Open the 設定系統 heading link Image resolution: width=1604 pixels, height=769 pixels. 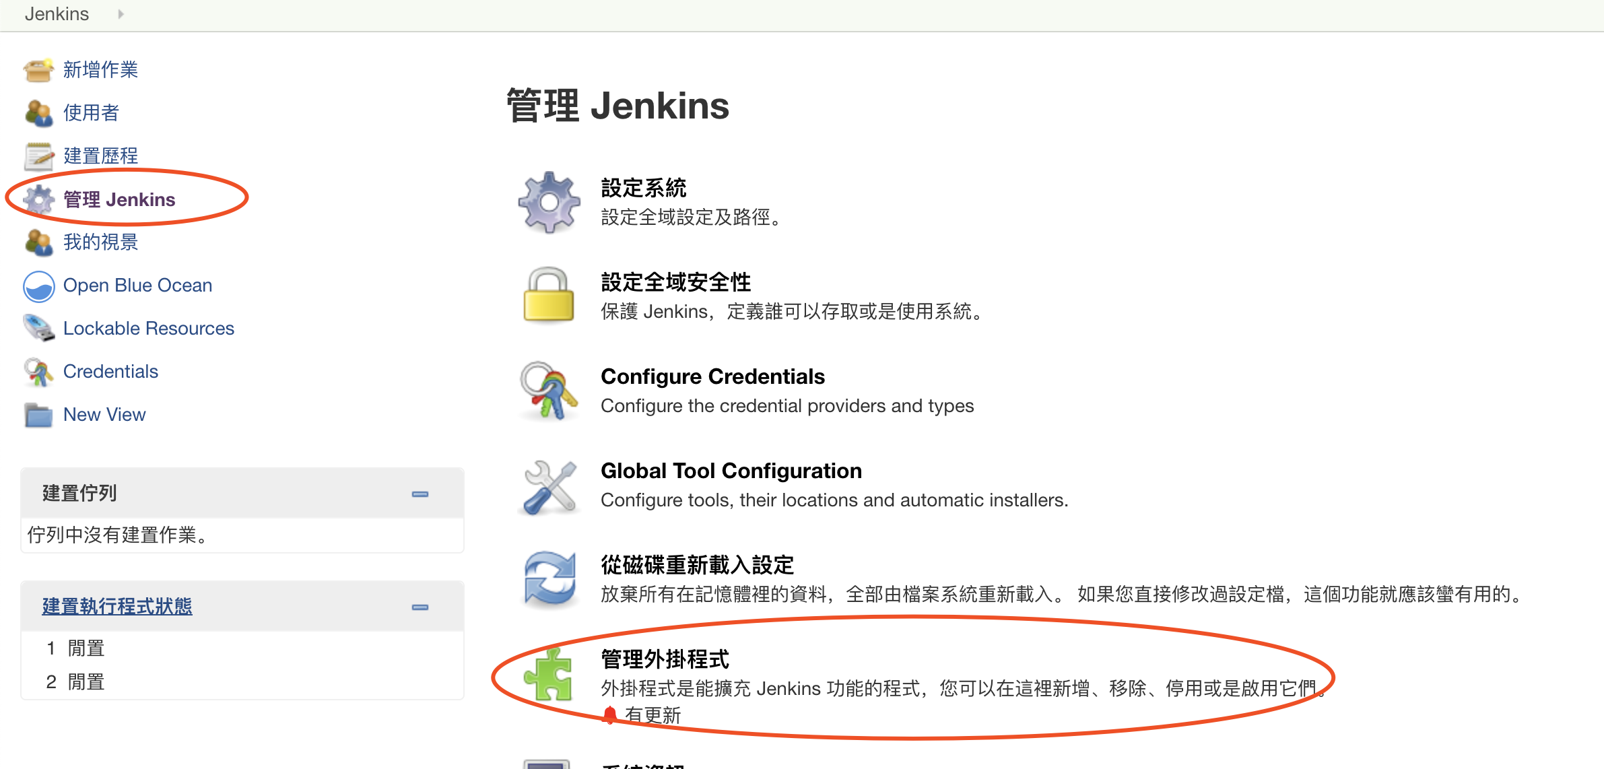[x=643, y=188]
